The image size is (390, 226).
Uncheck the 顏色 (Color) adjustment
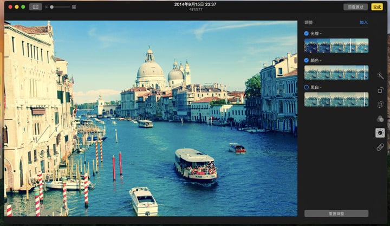pos(307,60)
